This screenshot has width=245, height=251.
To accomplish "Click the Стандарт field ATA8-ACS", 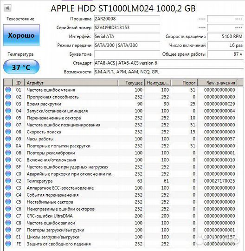I will tap(168, 63).
